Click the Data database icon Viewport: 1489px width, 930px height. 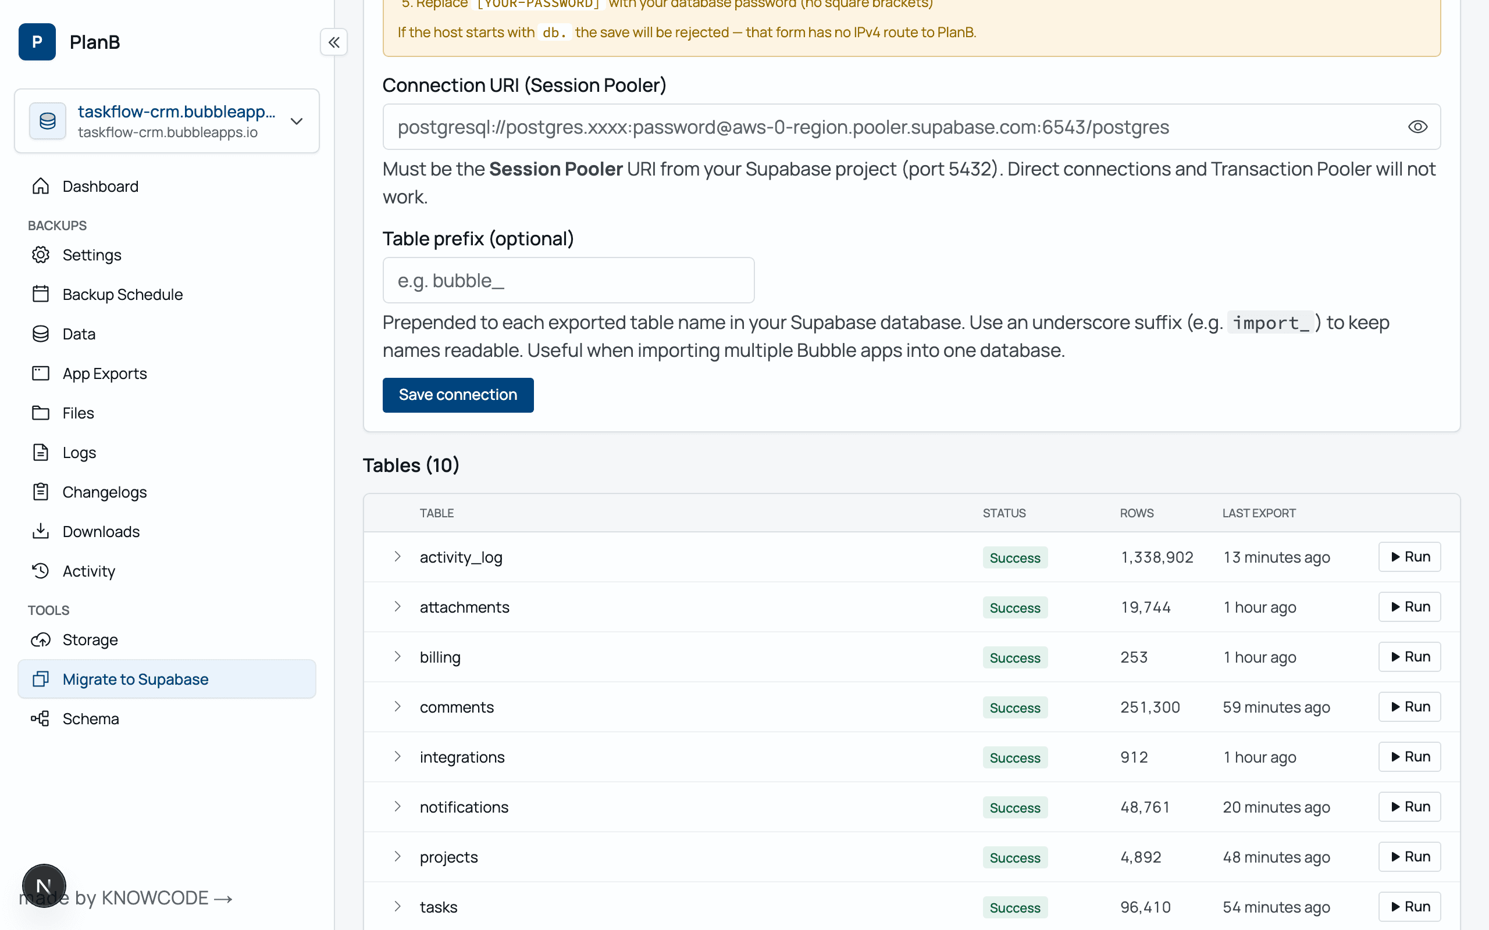click(41, 334)
